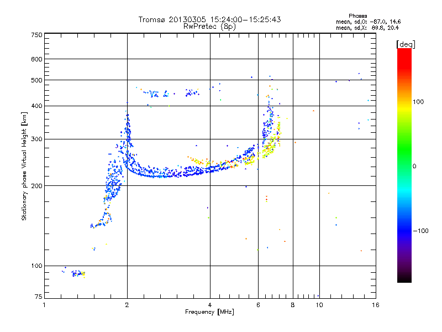
Task: Click the plot title 'Tromsø 20130305 15:24:00-15:25:43'
Action: click(209, 19)
